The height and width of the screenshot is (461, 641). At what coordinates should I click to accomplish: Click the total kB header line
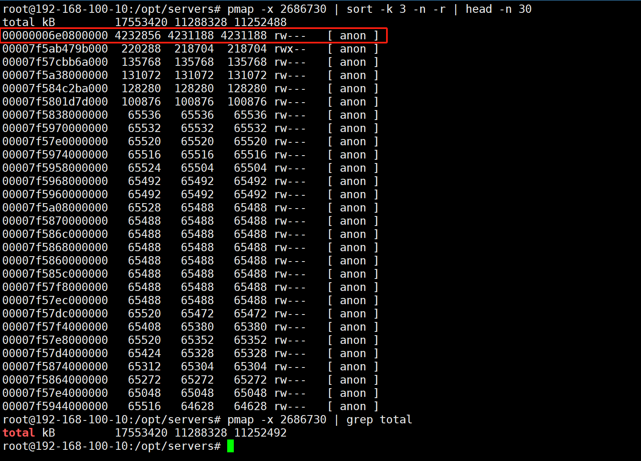click(x=29, y=22)
